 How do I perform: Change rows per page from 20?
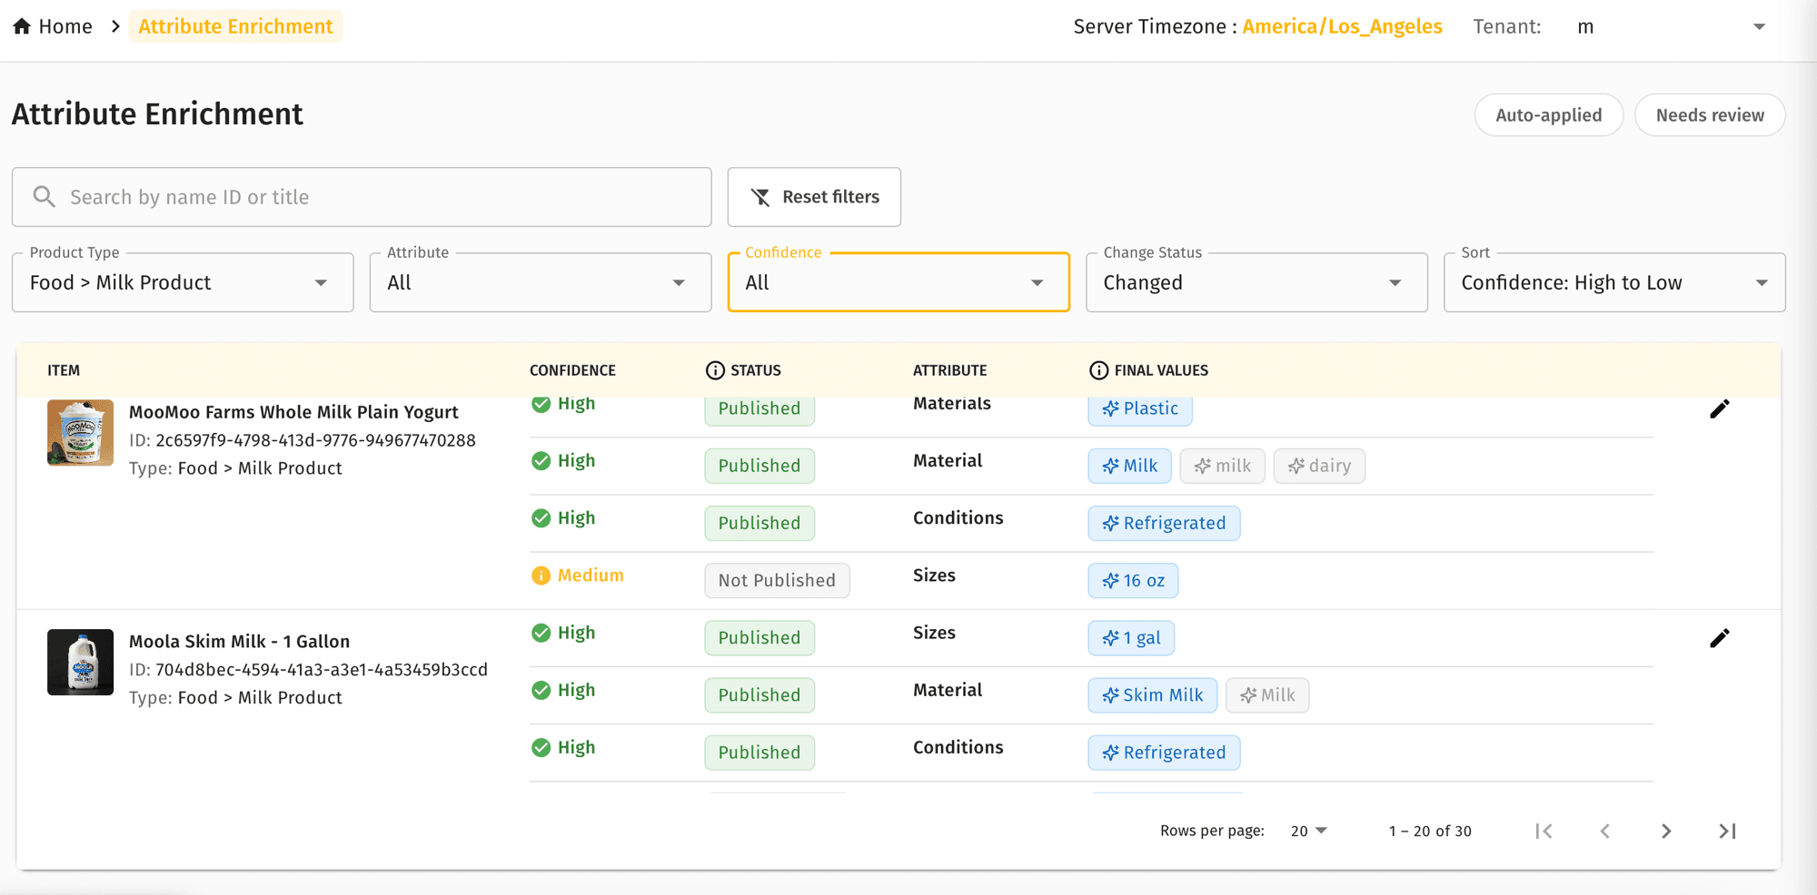point(1309,831)
